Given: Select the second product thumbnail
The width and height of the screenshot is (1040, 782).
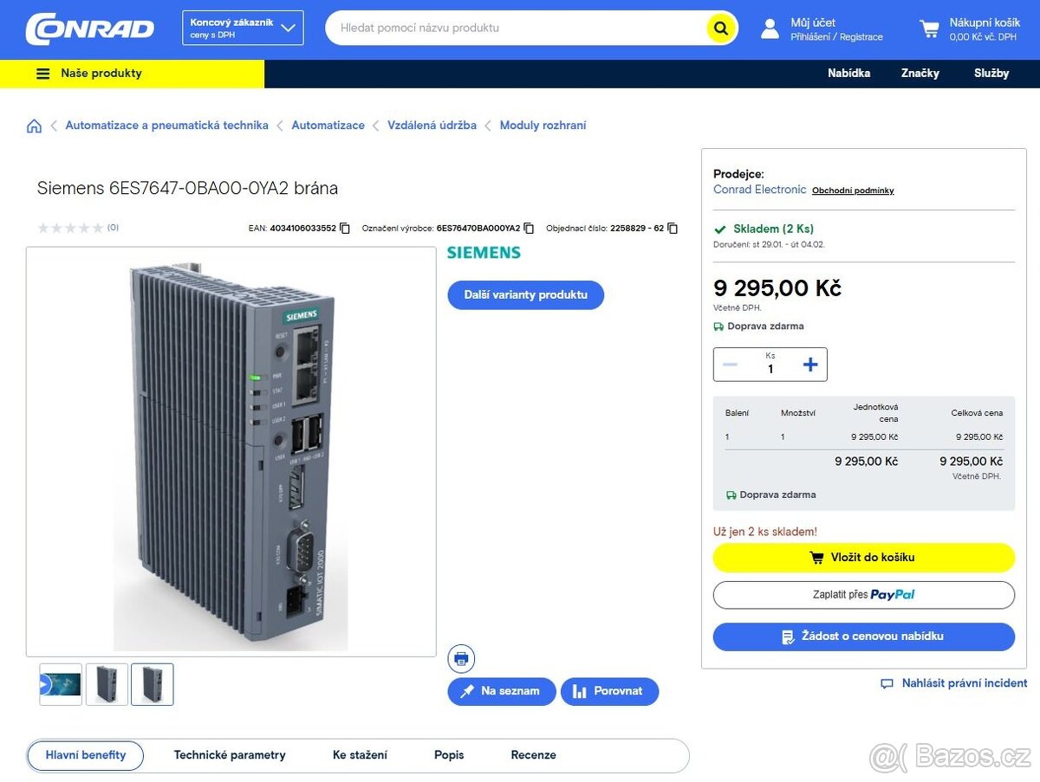Looking at the screenshot, I should 107,684.
